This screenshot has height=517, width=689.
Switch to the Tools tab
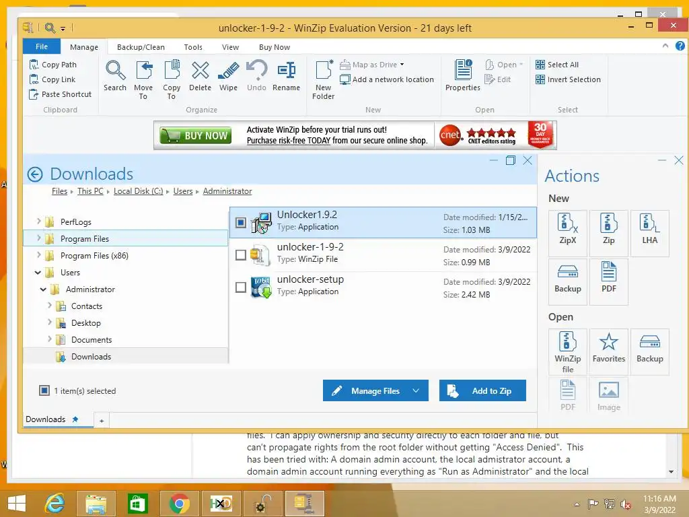193,47
